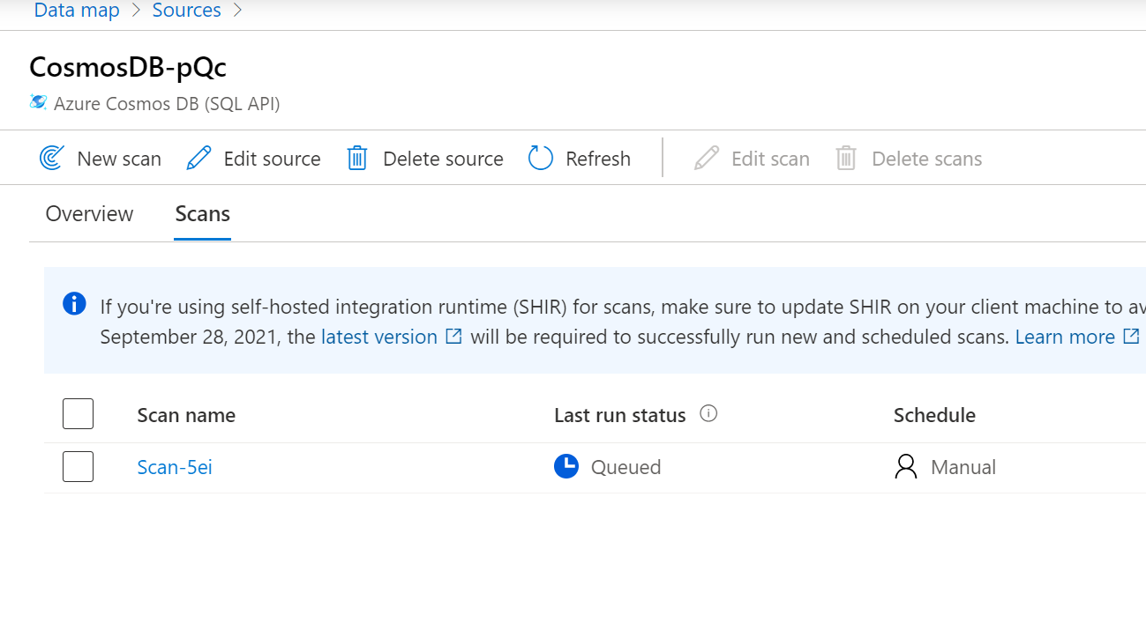
Task: Open the latest version link
Action: (379, 337)
